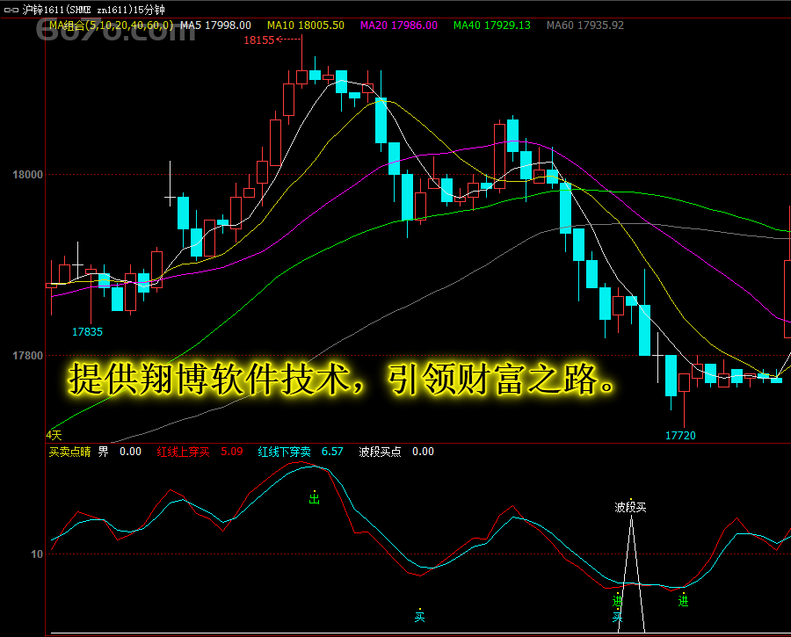Click the 17800 price axis label
This screenshot has width=791, height=637.
(28, 356)
